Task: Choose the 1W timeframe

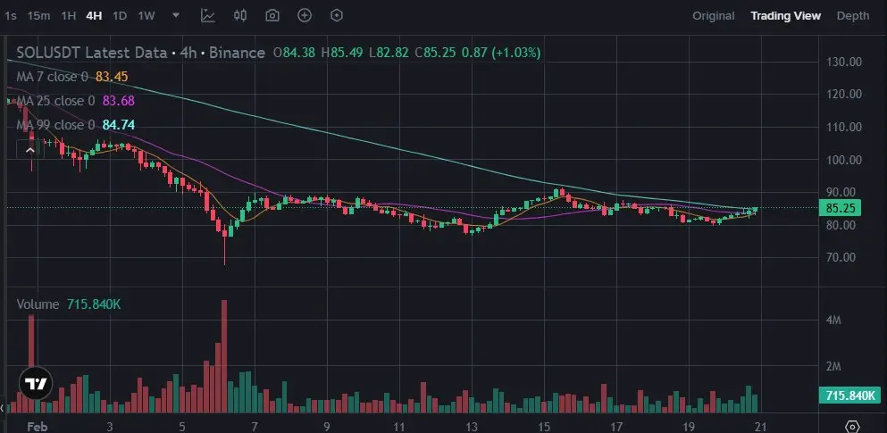Action: click(146, 16)
